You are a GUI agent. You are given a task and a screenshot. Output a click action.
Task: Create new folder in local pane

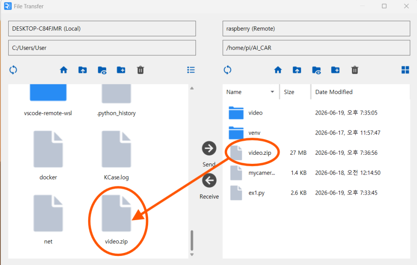click(x=121, y=70)
